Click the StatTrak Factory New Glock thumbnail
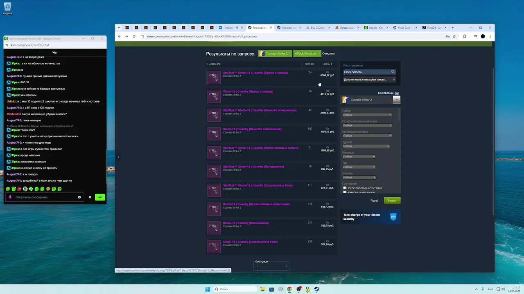Screen dimensions: 524x294 (214, 78)
